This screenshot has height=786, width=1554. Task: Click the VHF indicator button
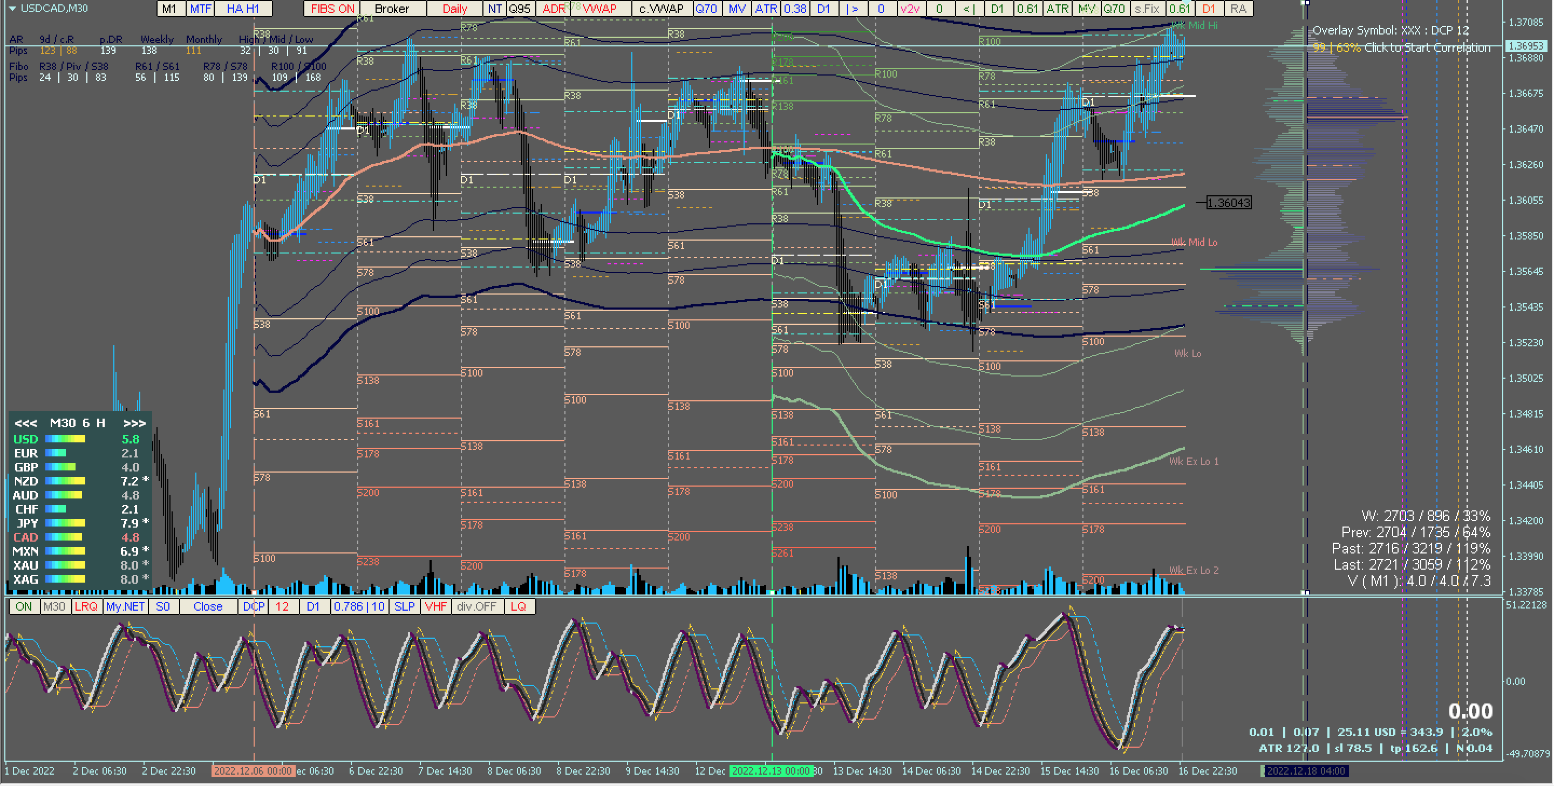435,606
